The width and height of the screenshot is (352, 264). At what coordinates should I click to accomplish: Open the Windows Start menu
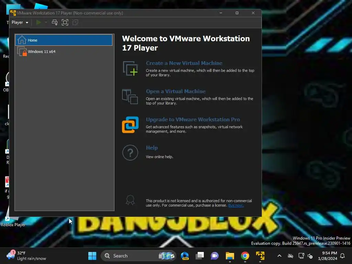[92, 256]
